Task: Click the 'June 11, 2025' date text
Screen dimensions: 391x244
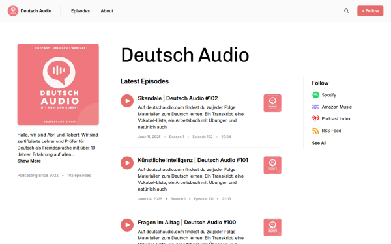Action: tap(149, 137)
